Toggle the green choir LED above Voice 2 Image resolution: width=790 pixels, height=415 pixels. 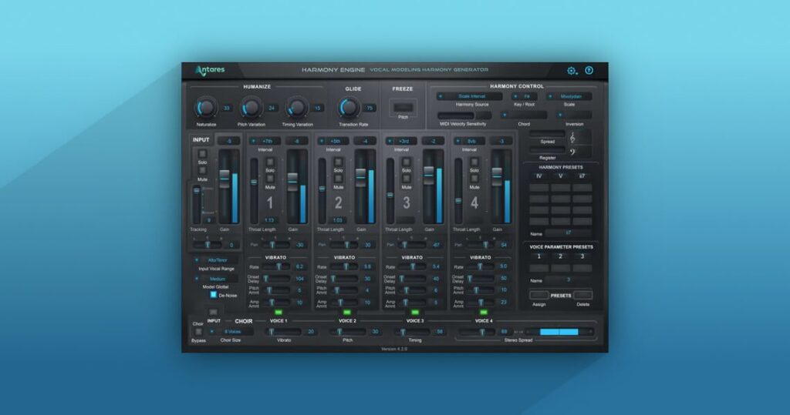click(x=346, y=313)
